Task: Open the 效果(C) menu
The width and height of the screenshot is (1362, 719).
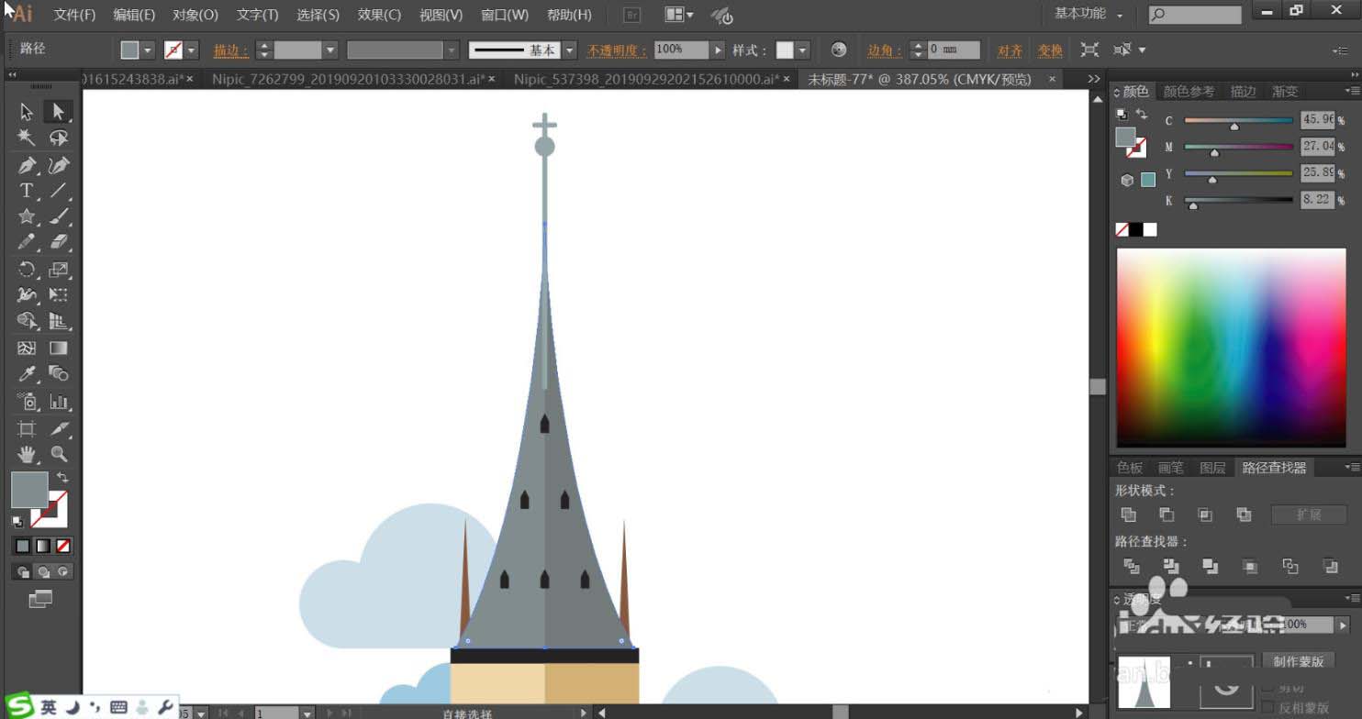Action: coord(379,15)
